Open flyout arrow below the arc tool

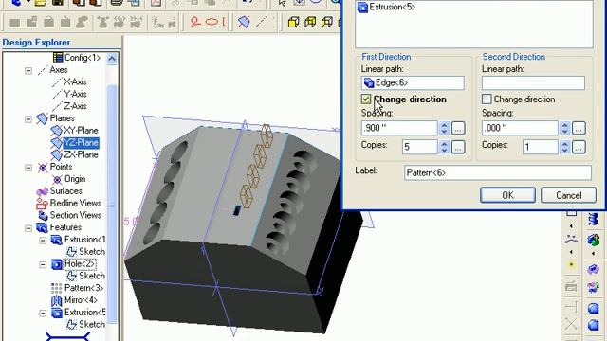point(571,252)
